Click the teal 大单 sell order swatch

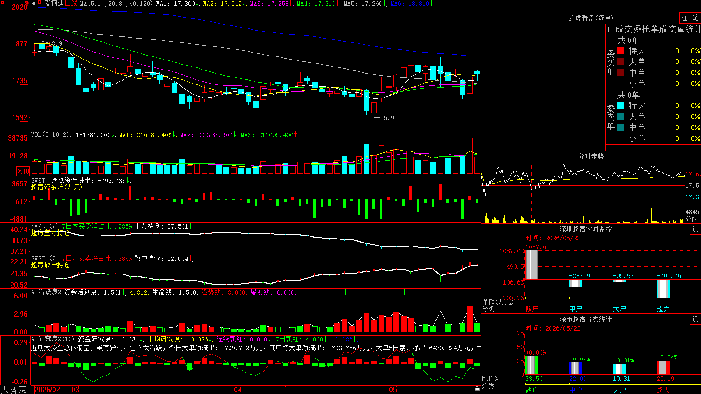coord(620,116)
